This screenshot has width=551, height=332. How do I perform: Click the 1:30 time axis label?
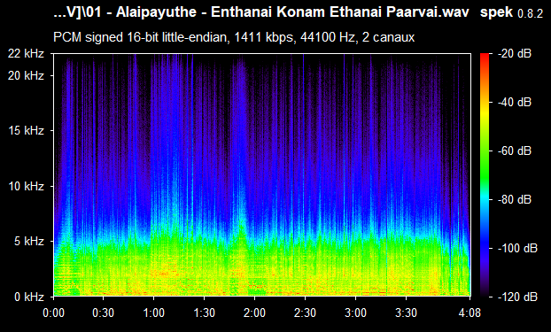pos(204,313)
